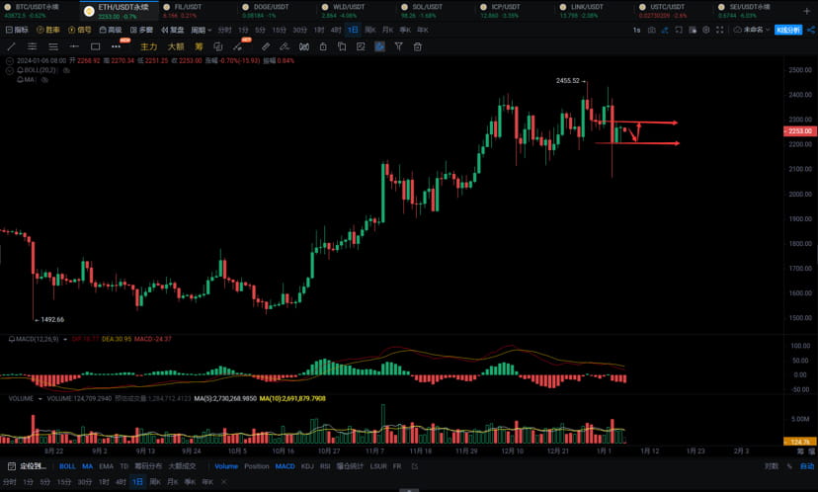
Task: Click the 2253.00 current price label
Action: (800, 131)
